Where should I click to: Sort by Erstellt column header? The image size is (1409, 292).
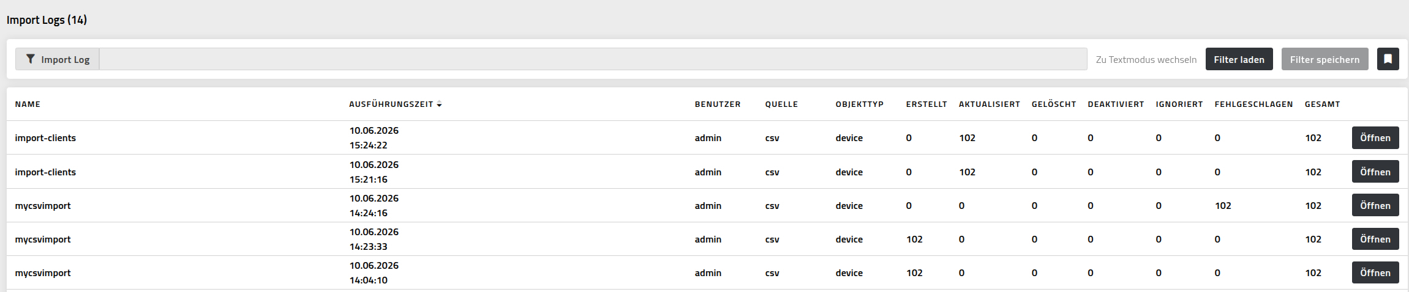coord(926,104)
